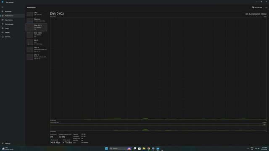Open Task View from taskbar
269x151 pixels.
tap(135, 148)
